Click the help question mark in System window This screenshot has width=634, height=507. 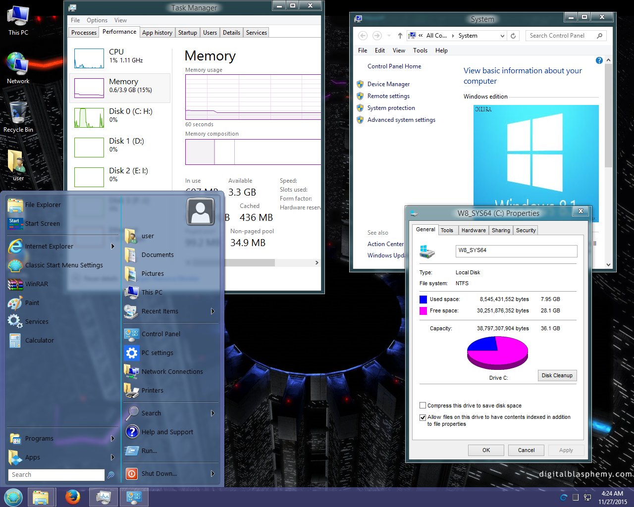click(599, 60)
